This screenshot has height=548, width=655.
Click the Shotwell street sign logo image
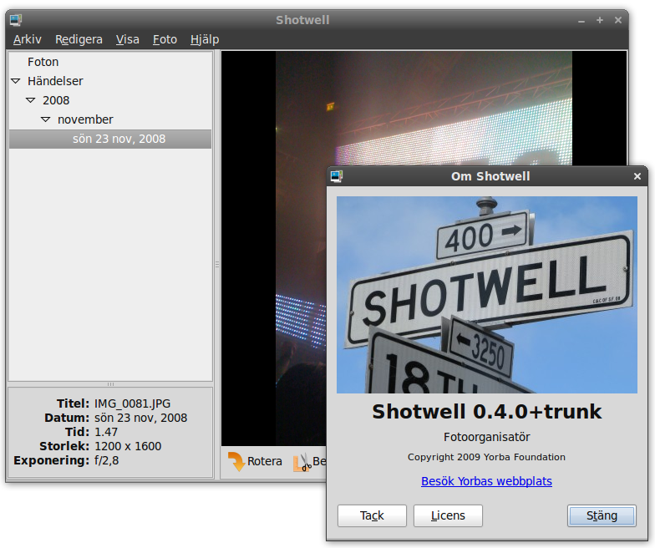tap(486, 294)
